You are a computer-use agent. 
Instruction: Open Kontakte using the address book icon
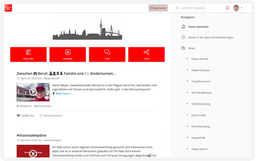coord(68,52)
